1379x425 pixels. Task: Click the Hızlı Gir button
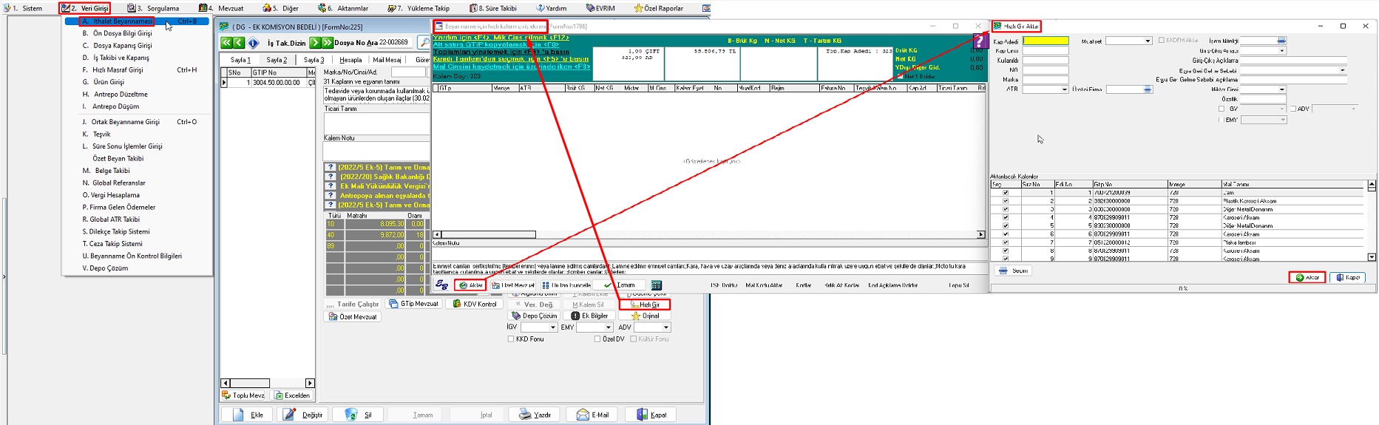[645, 305]
